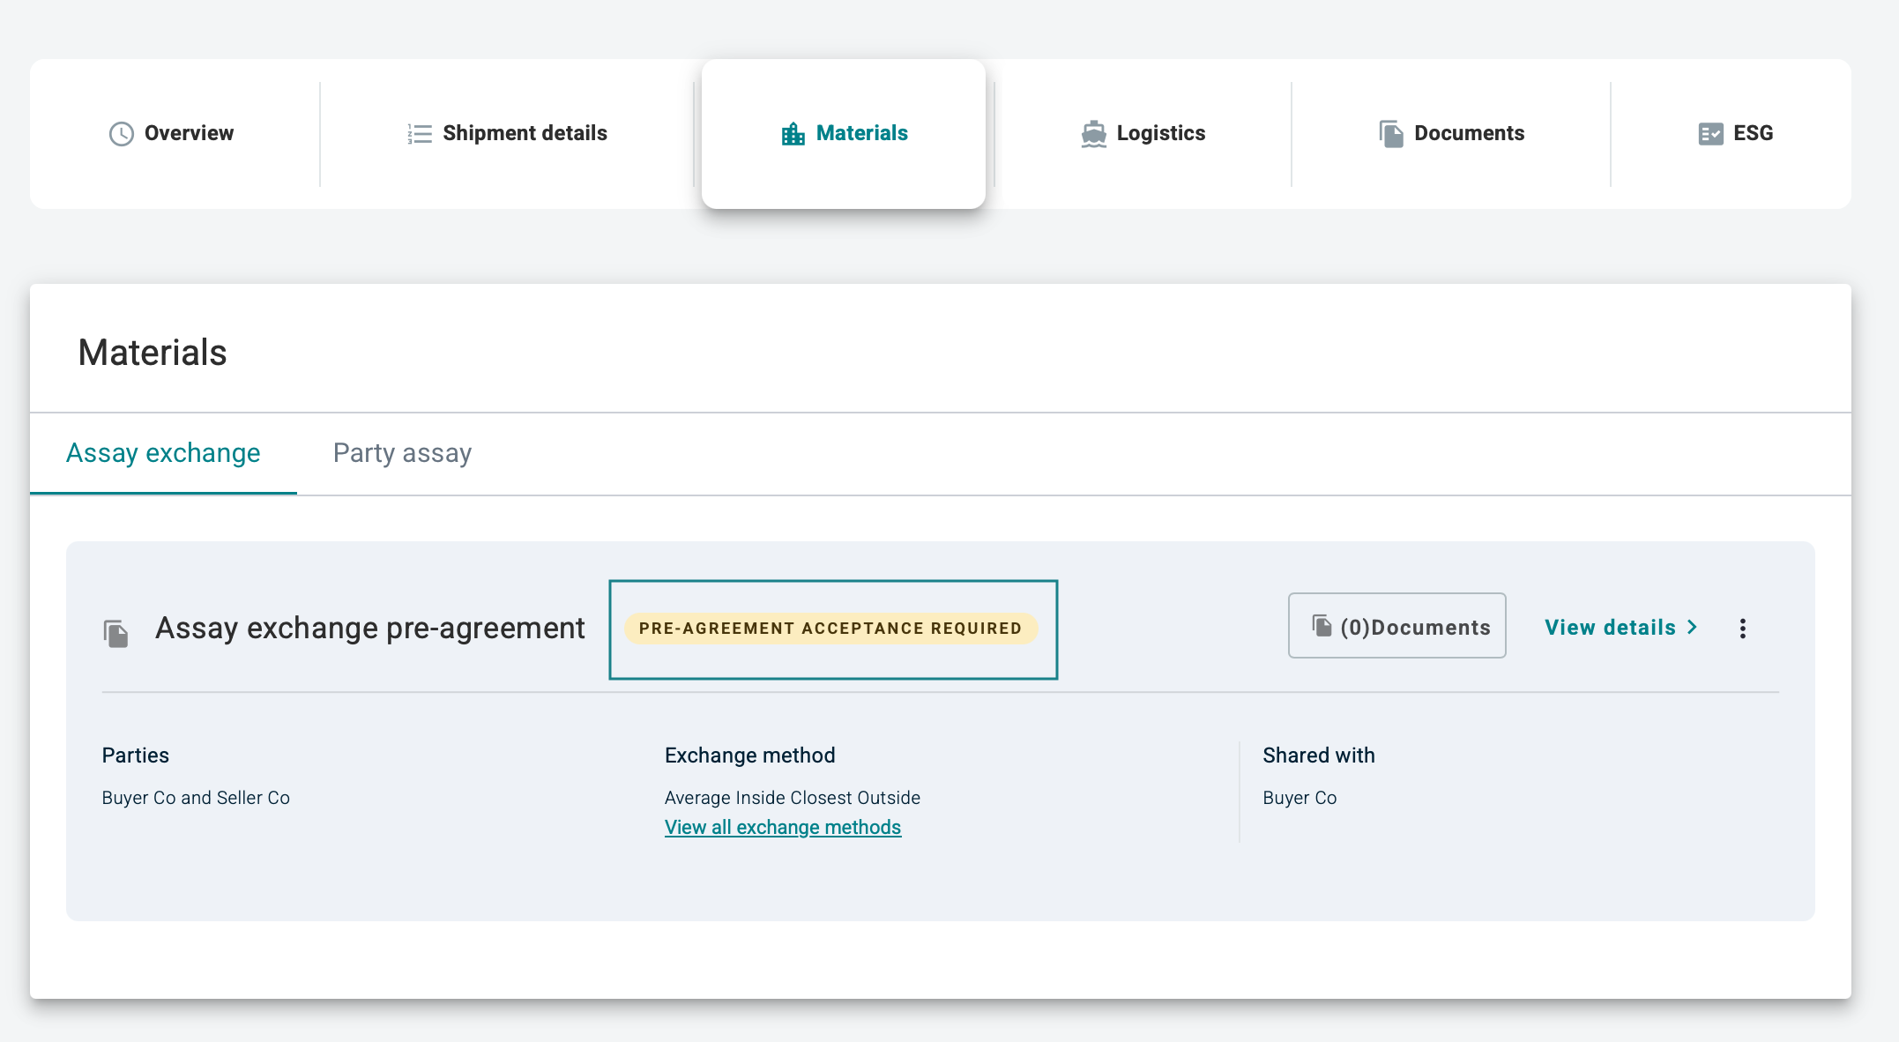Go to the Logistics tab

tap(1160, 133)
